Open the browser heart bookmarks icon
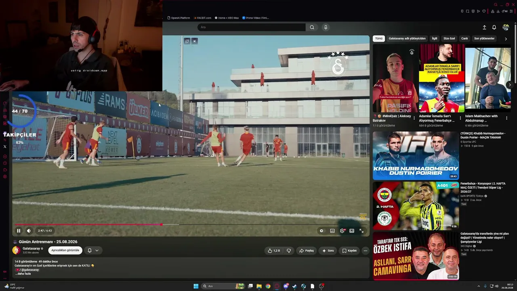The image size is (517, 291). click(484, 11)
